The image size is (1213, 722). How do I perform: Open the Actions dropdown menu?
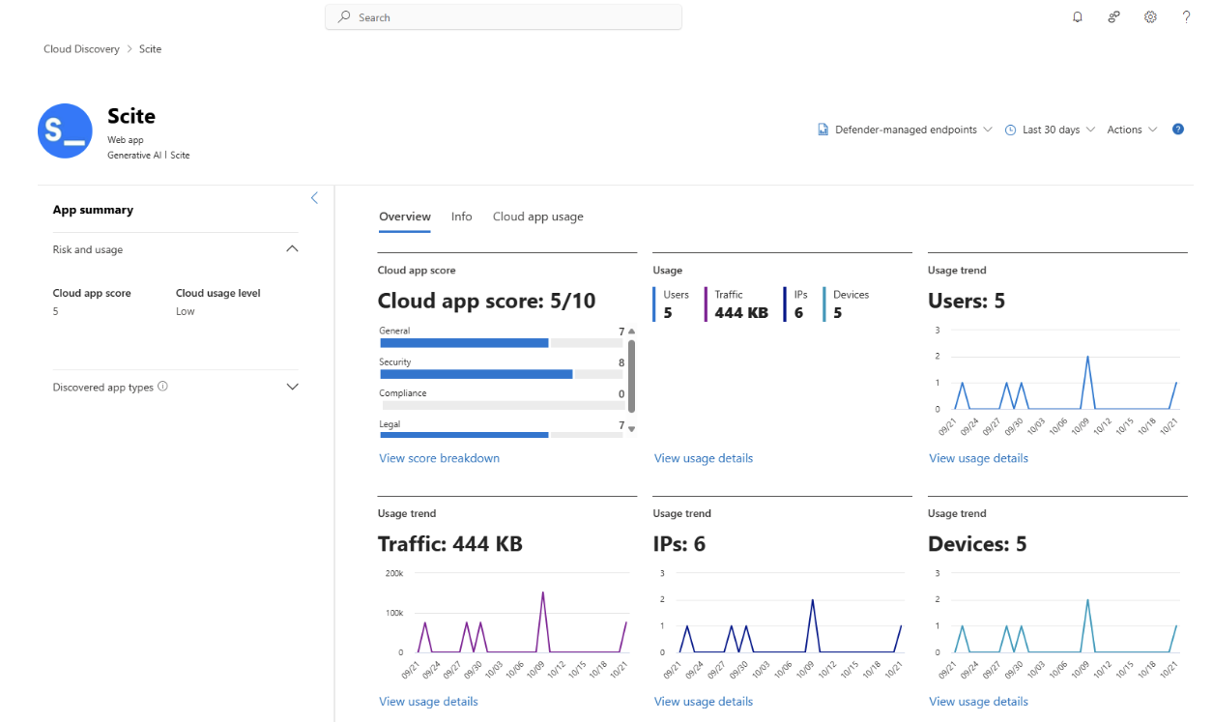[1132, 130]
